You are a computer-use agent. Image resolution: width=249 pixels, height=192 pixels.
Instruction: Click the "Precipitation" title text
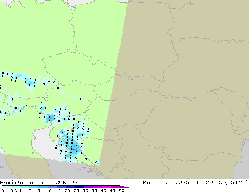coord(16,183)
